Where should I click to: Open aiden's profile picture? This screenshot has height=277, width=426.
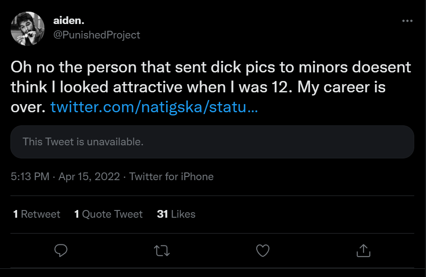pyautogui.click(x=28, y=29)
